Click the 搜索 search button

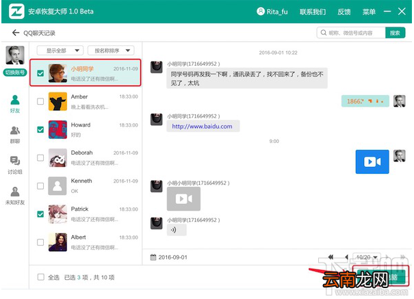point(395,33)
